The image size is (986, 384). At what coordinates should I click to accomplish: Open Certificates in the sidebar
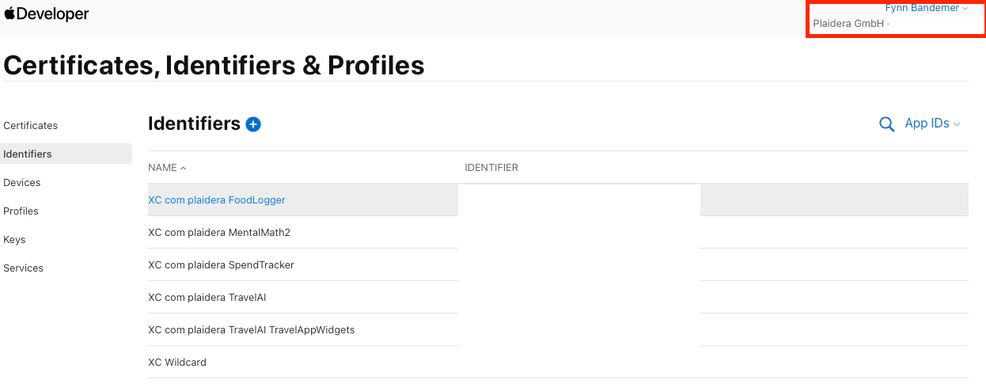tap(31, 126)
